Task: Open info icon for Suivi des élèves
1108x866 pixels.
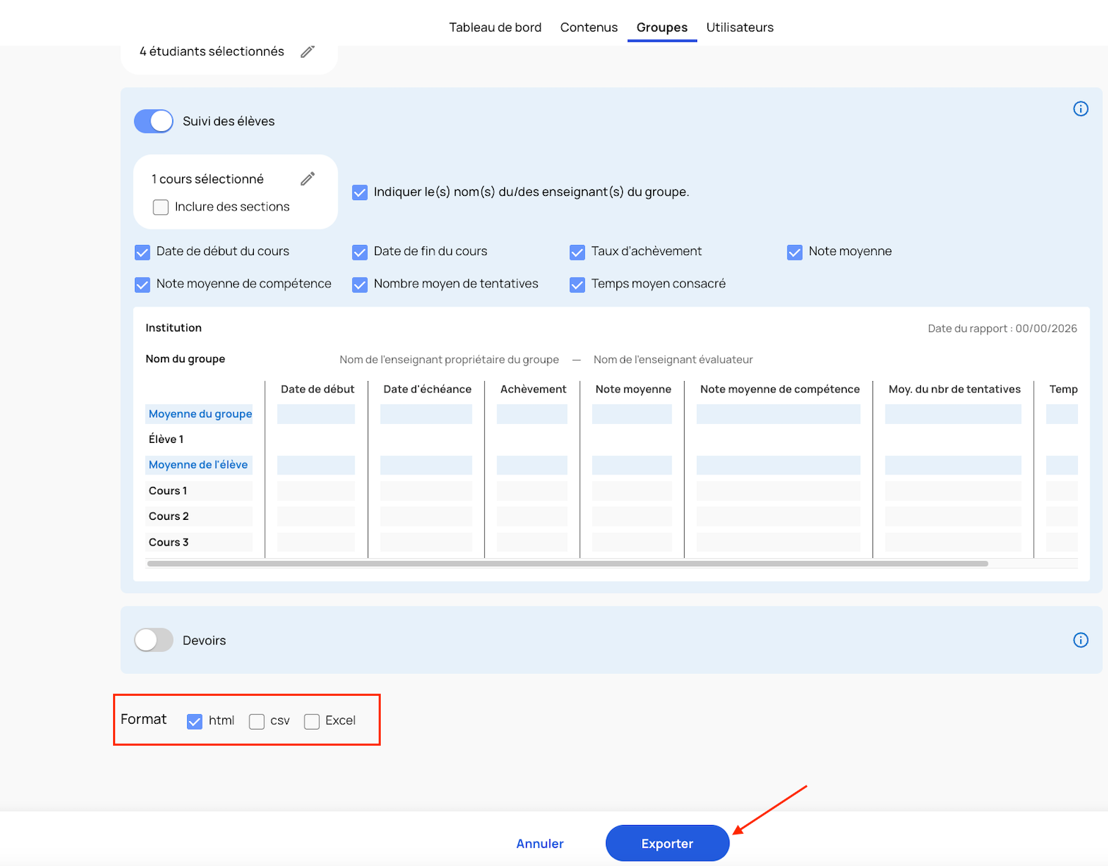Action: (1080, 109)
